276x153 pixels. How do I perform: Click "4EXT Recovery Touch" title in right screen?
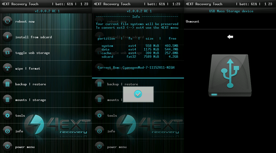[x=204, y=4]
